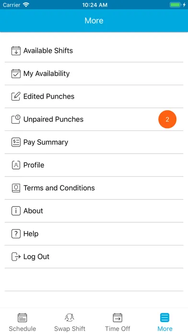Tap the Pay Summary dollar icon

[16, 142]
